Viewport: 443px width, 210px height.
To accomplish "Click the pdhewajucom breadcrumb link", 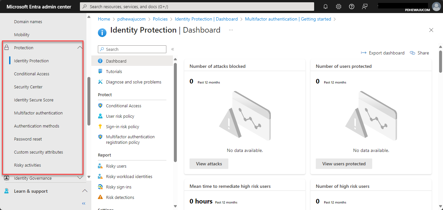I will point(131,19).
